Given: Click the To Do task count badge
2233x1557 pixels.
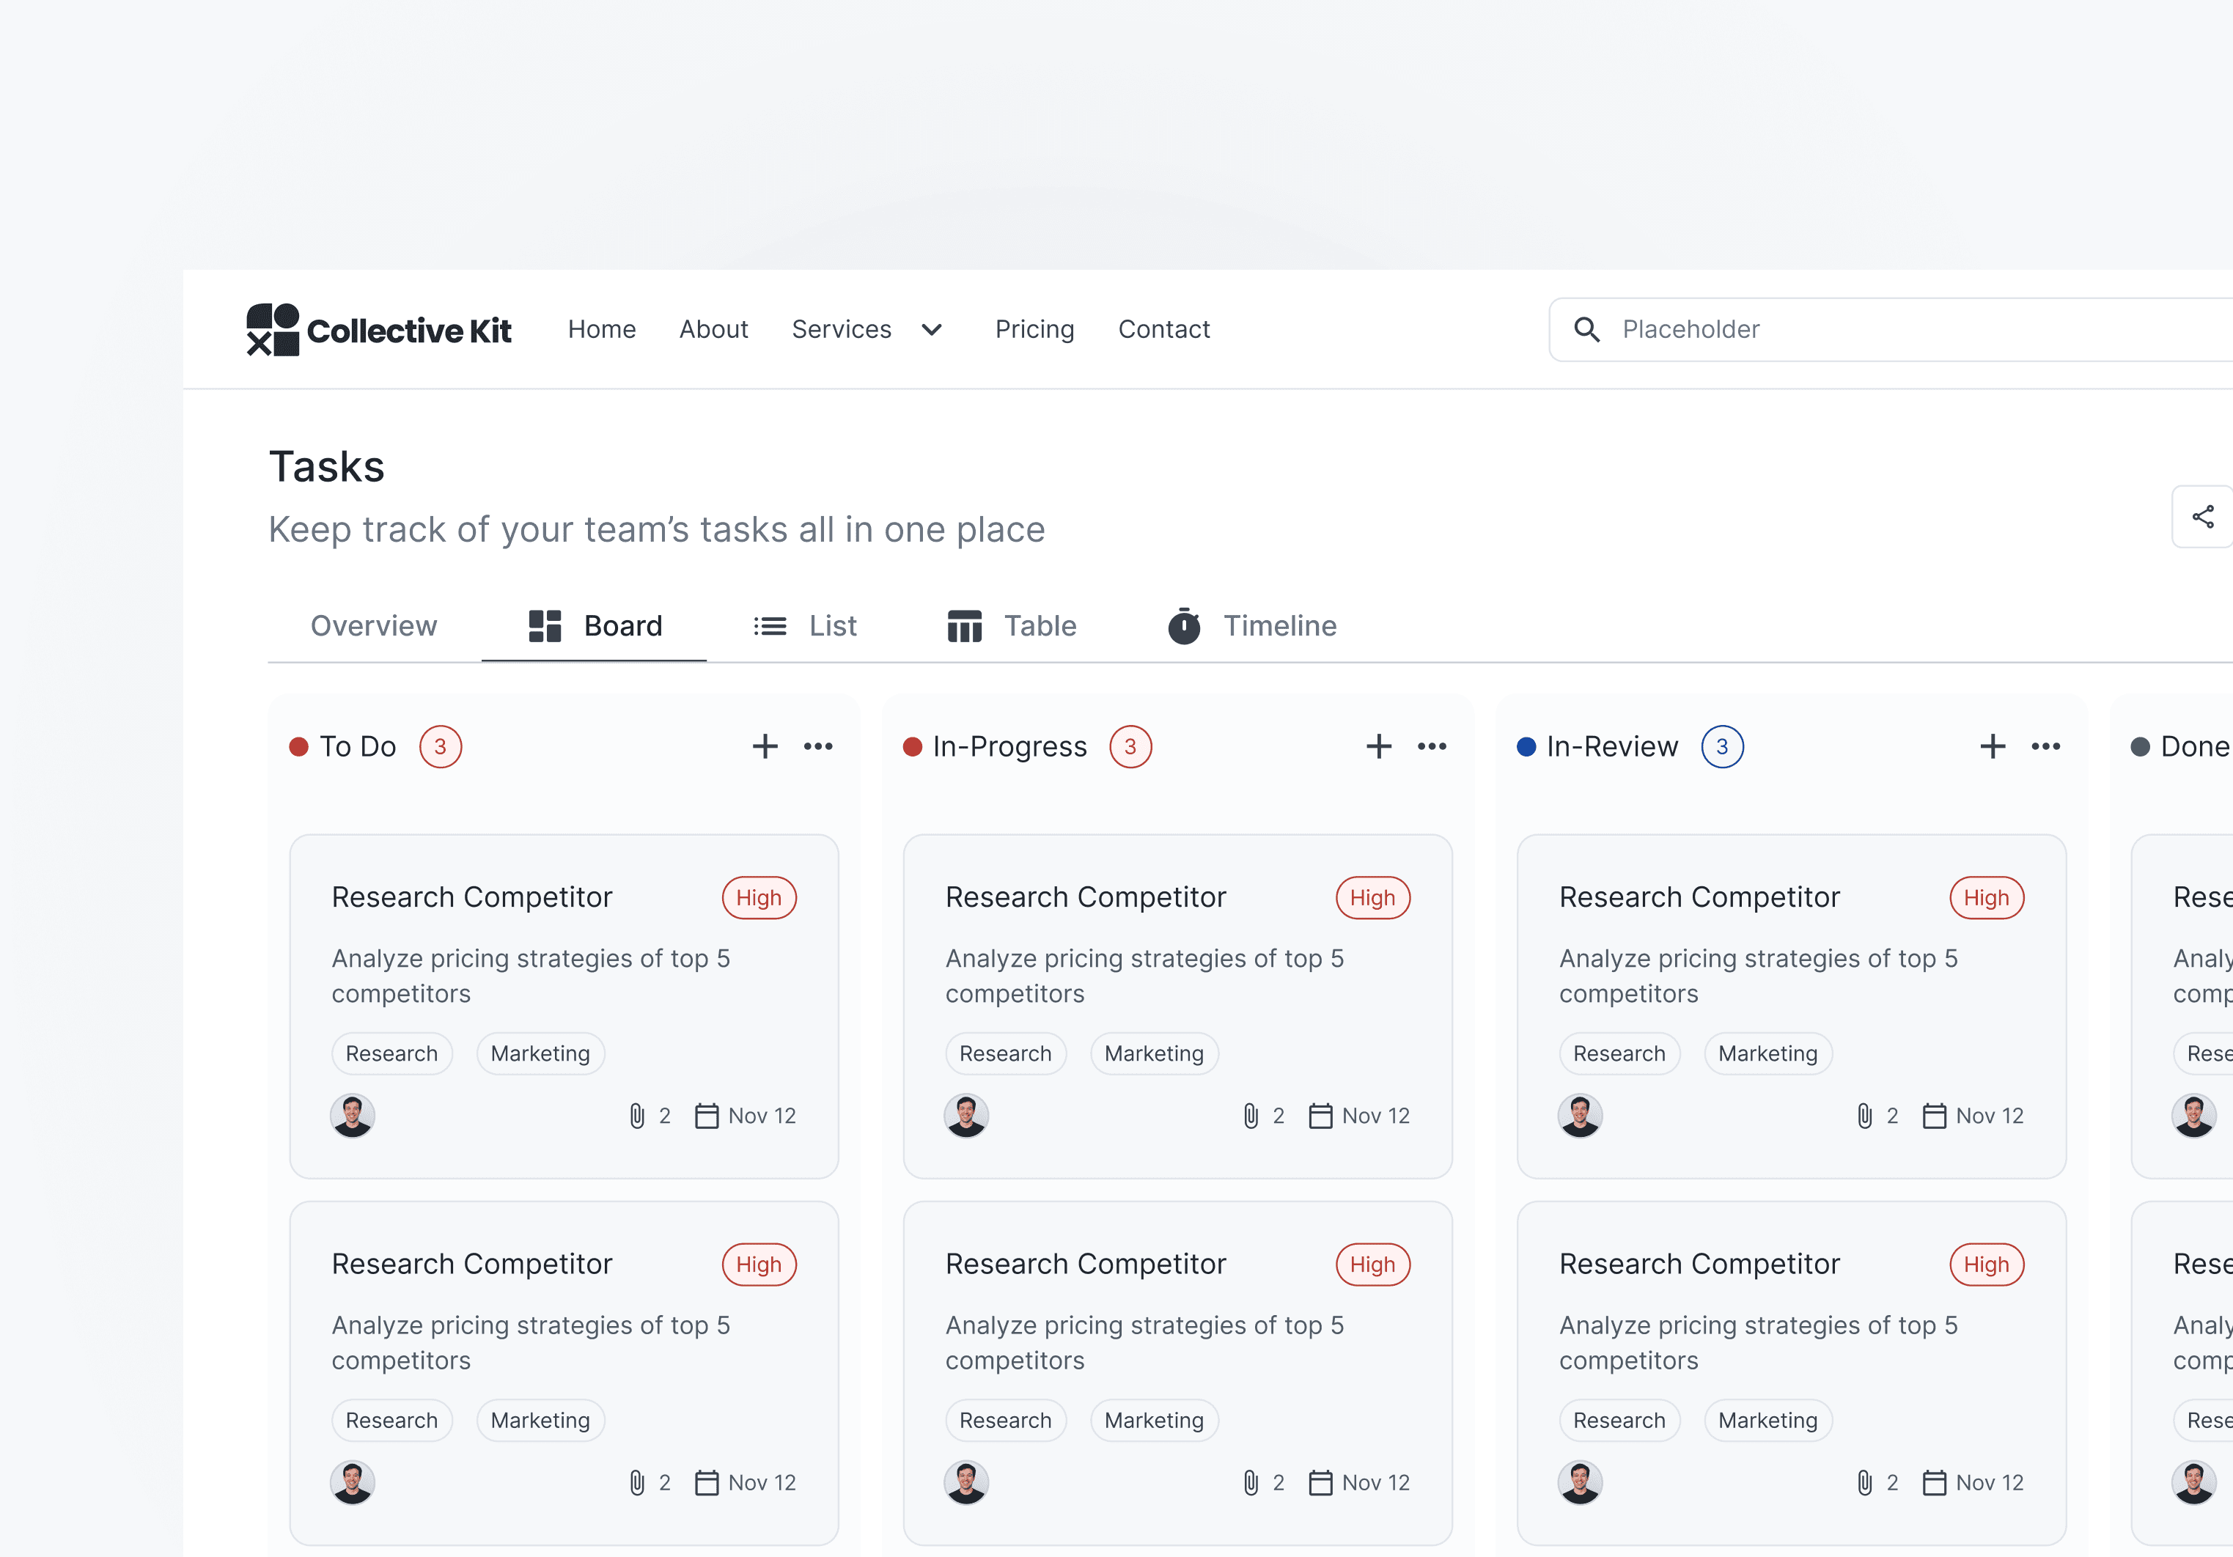Looking at the screenshot, I should (441, 747).
